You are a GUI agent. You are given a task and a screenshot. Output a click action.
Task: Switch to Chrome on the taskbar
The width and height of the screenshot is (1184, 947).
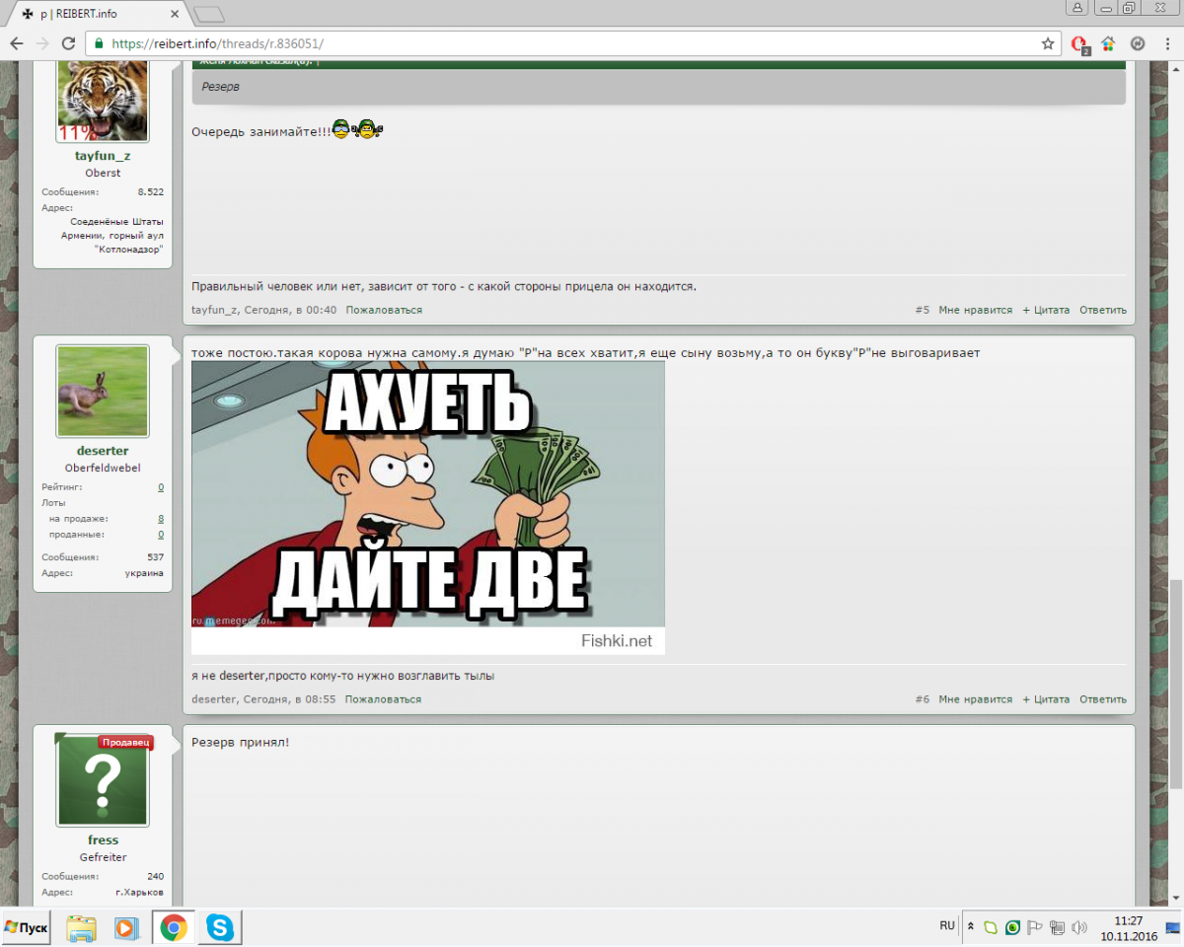174,928
